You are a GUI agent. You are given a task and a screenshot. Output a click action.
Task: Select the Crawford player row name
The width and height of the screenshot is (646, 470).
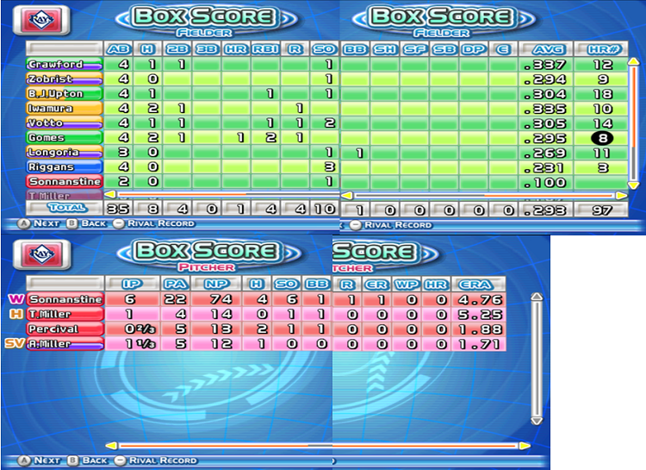65,65
